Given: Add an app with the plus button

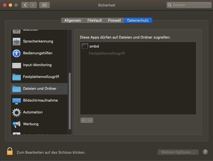Looking at the screenshot, I should (x=84, y=120).
